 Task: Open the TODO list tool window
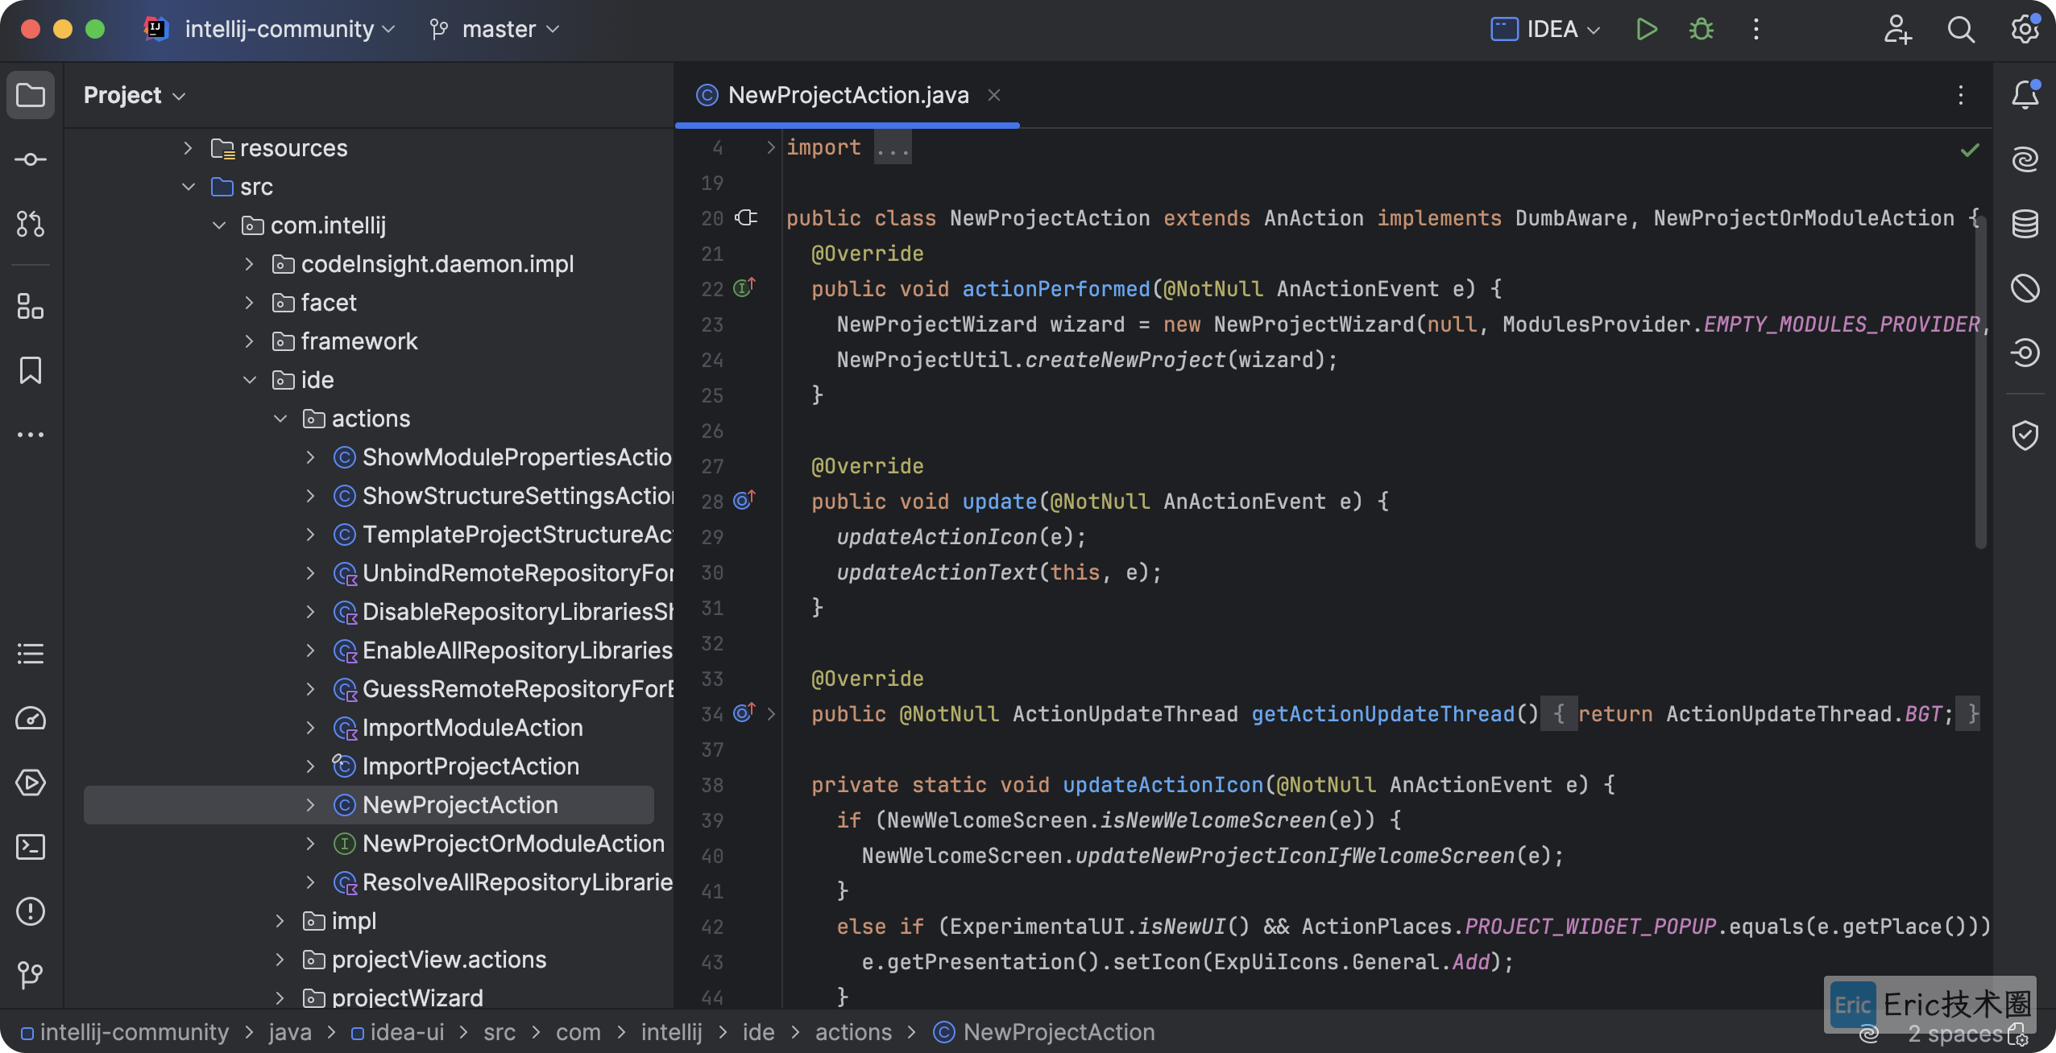(x=31, y=654)
